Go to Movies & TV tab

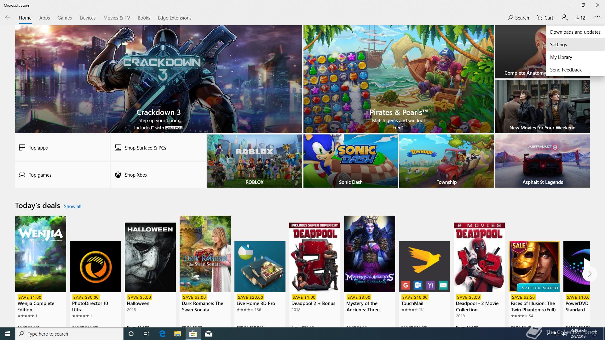click(117, 18)
